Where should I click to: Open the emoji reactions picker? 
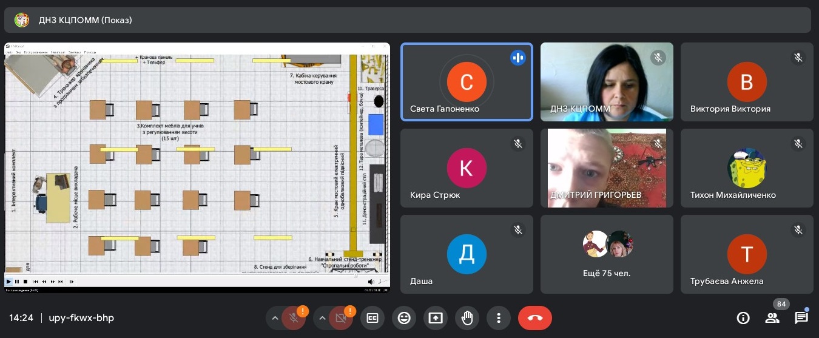pos(403,318)
